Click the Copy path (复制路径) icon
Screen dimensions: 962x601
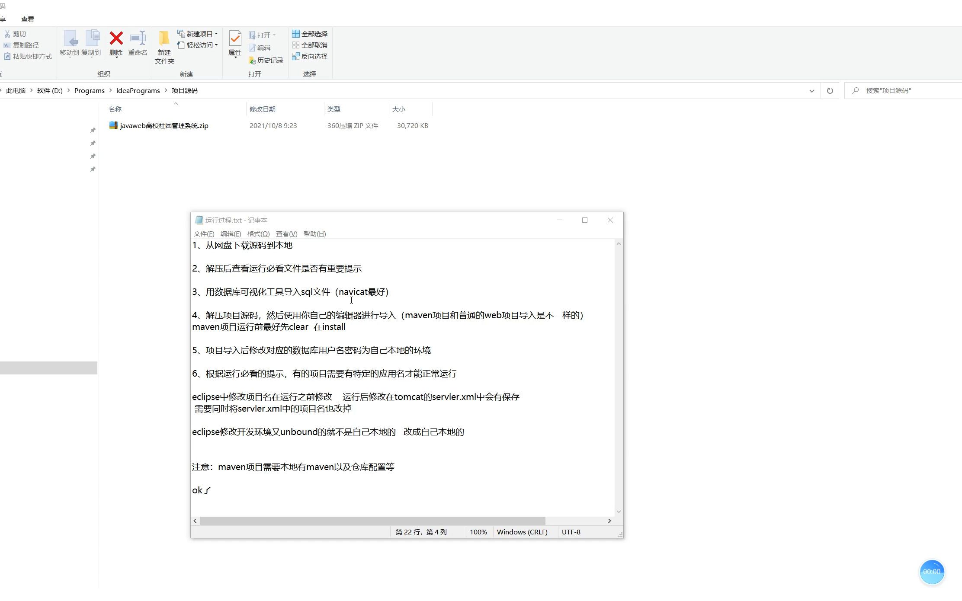pos(7,45)
